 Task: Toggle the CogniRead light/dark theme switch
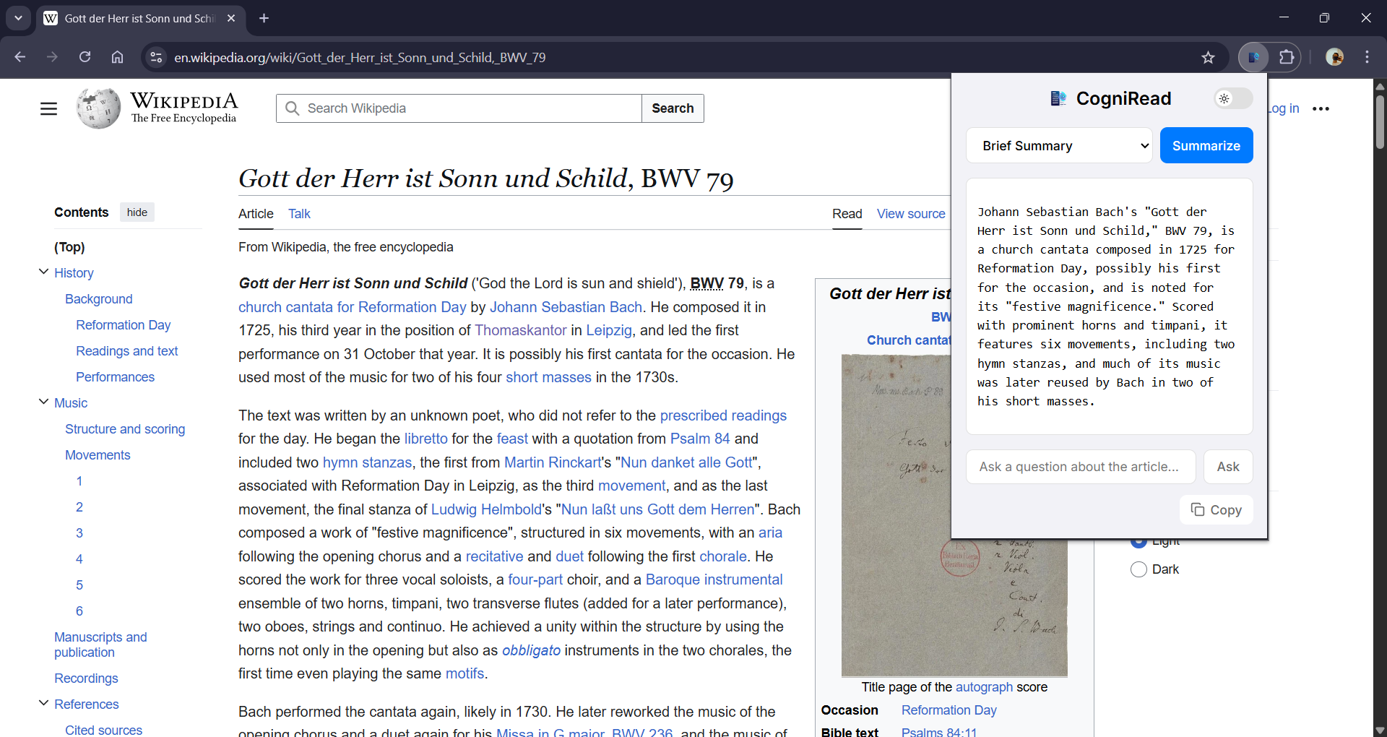(x=1233, y=98)
